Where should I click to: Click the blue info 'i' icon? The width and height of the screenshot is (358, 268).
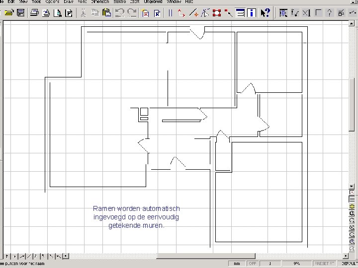coord(252,13)
